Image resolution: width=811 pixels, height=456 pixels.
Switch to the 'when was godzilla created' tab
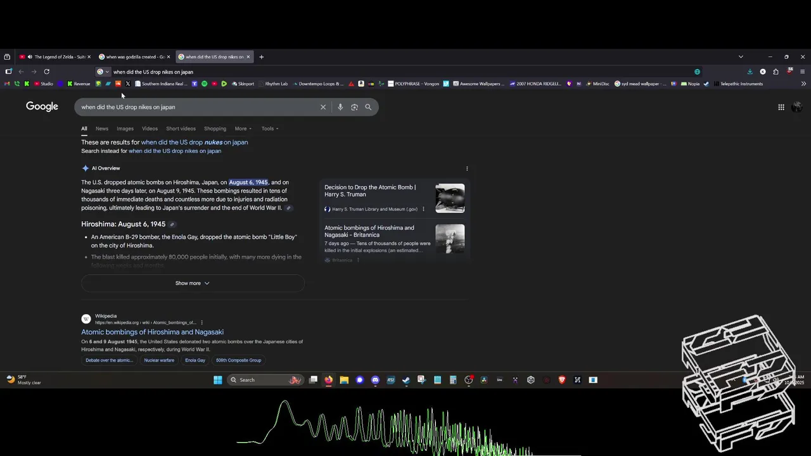tap(135, 57)
